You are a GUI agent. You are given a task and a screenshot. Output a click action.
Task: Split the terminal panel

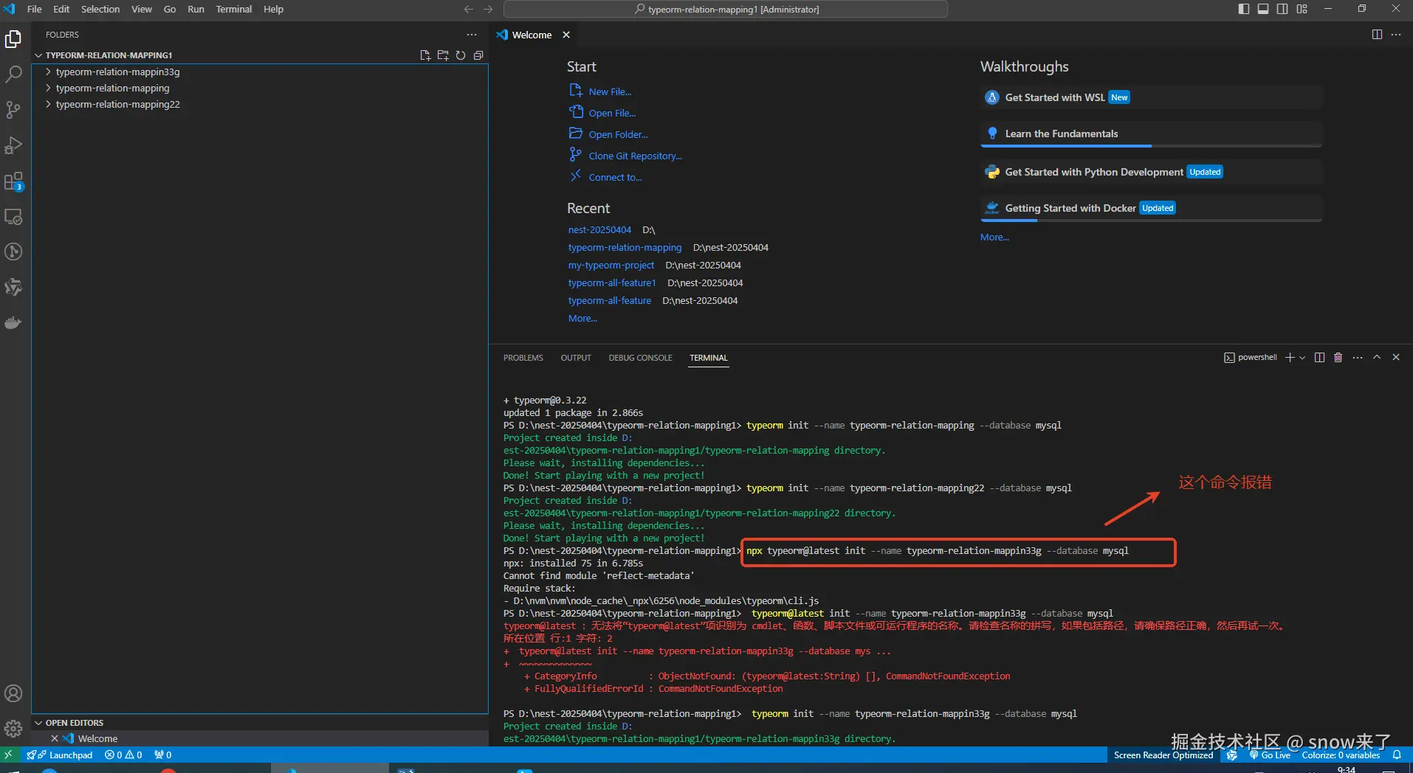pos(1319,358)
